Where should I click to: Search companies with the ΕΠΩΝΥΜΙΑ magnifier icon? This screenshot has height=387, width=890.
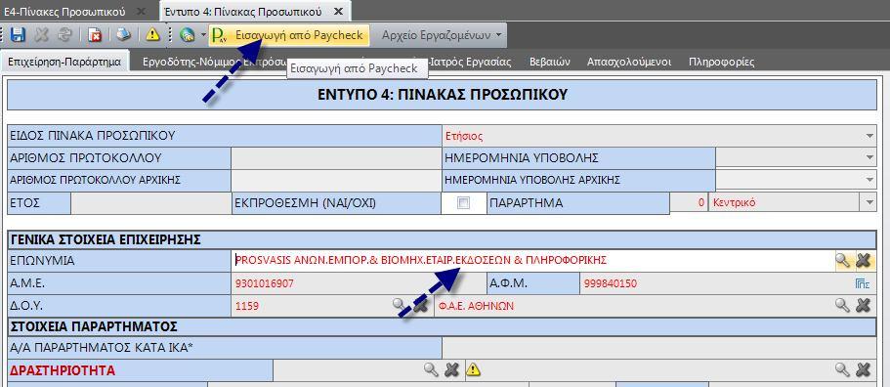click(843, 261)
